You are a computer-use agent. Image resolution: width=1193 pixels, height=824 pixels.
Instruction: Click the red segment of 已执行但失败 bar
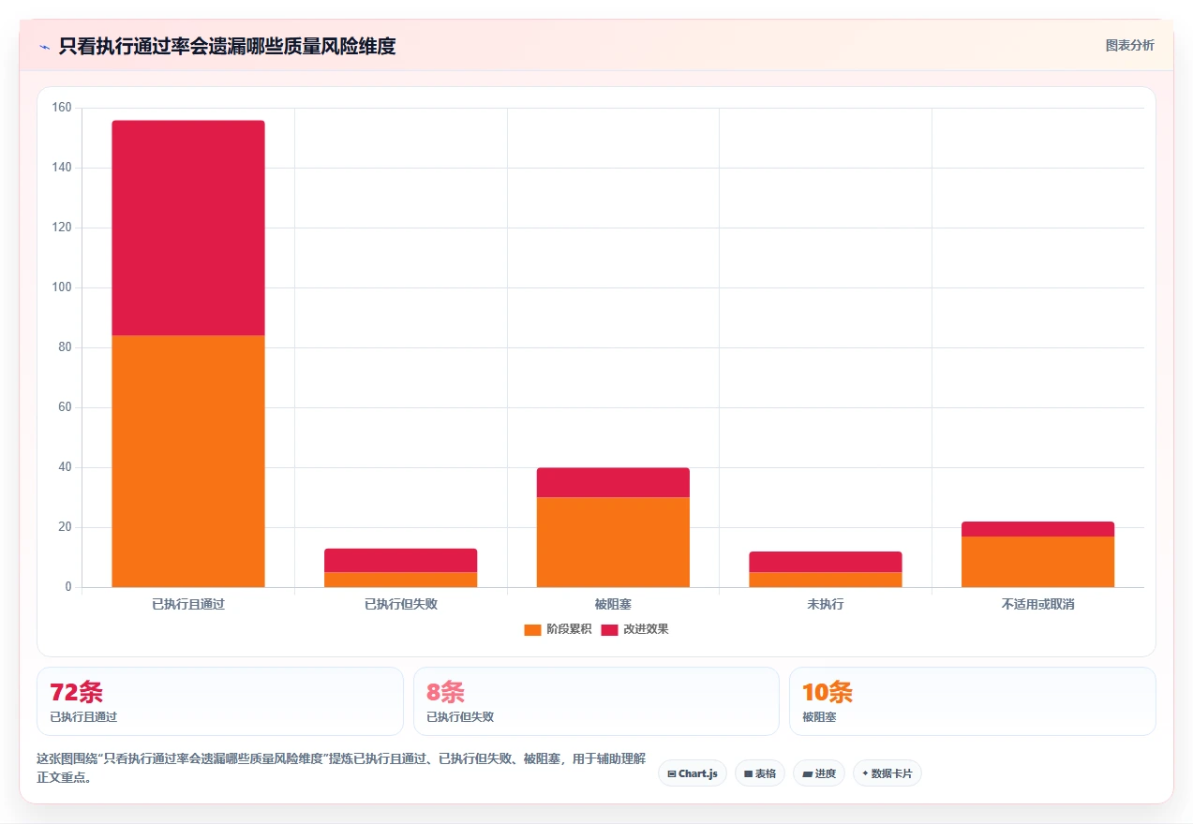(x=401, y=560)
